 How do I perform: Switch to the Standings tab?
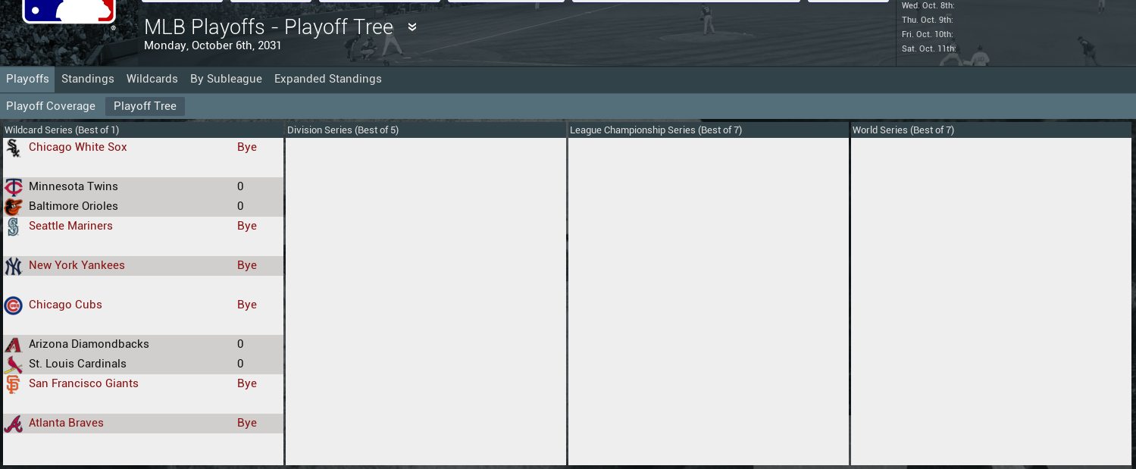coord(88,79)
